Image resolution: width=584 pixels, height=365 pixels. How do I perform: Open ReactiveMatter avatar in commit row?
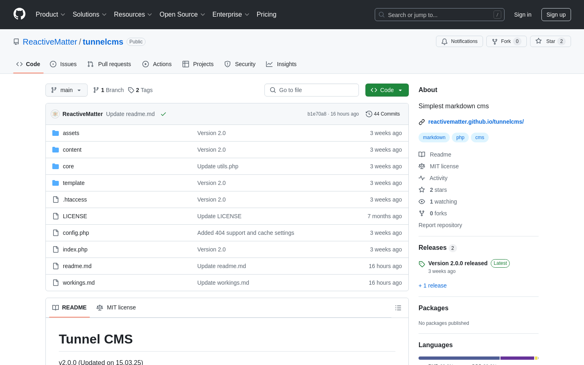tap(55, 114)
